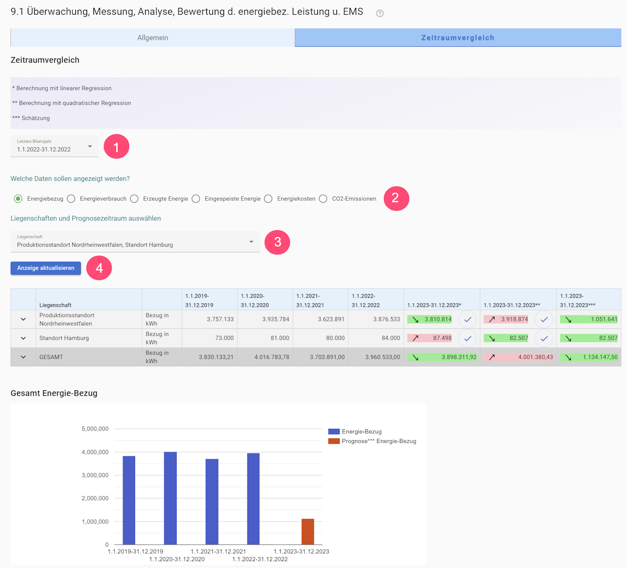The image size is (626, 568).
Task: Switch to the Allgemein tab
Action: (x=153, y=38)
